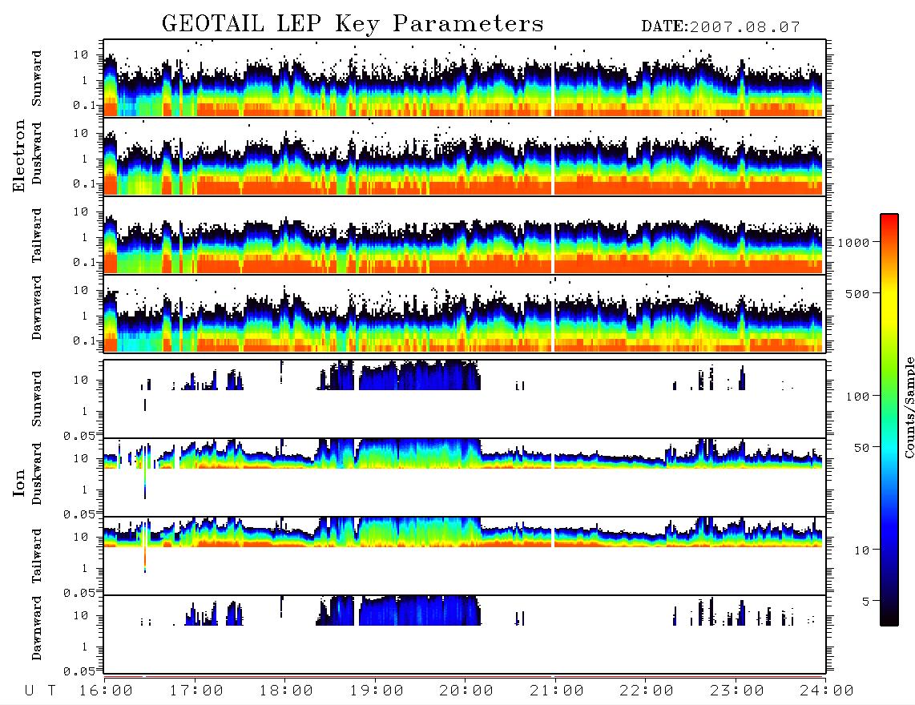
Task: Click the Electron Tailward spectrogram panel
Action: (465, 236)
